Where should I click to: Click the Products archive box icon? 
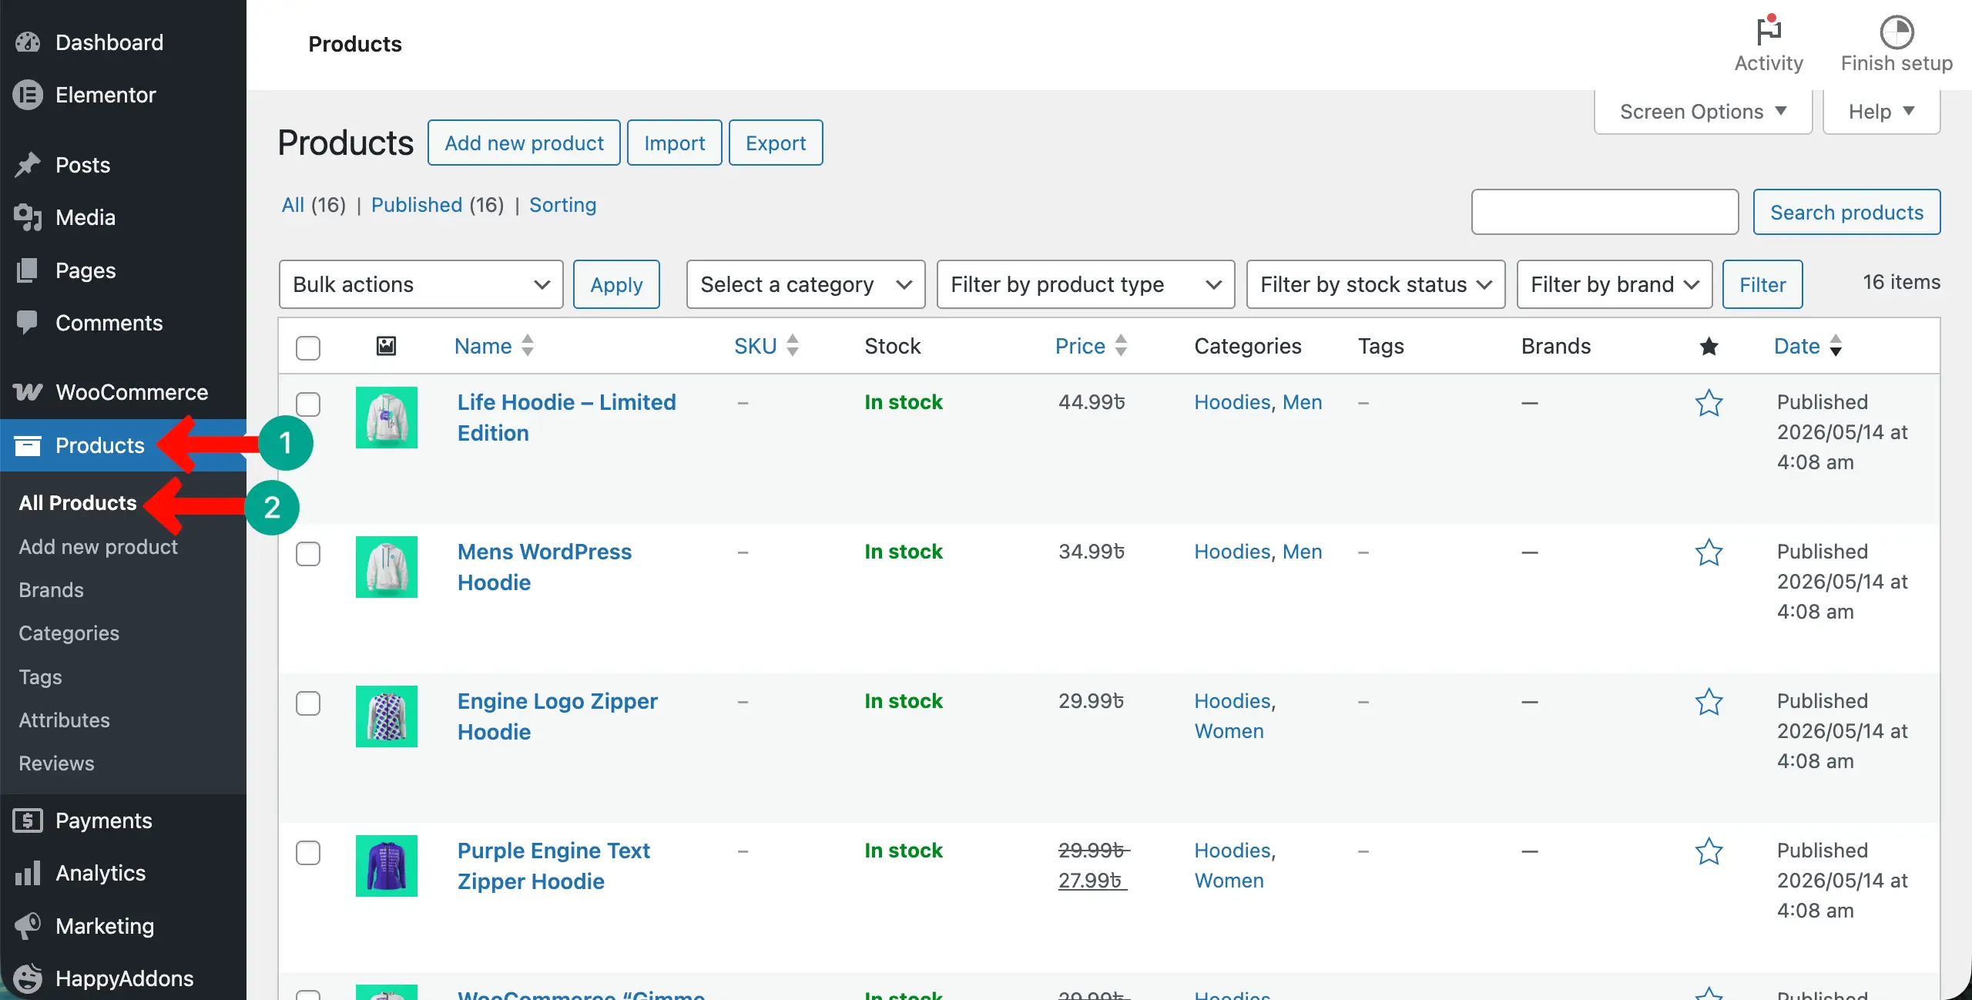28,445
